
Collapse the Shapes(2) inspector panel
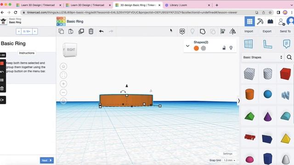[187, 46]
